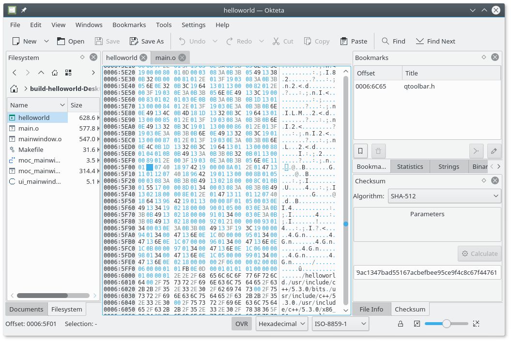511x342 pixels.
Task: Undo the last edit
Action: (192, 41)
